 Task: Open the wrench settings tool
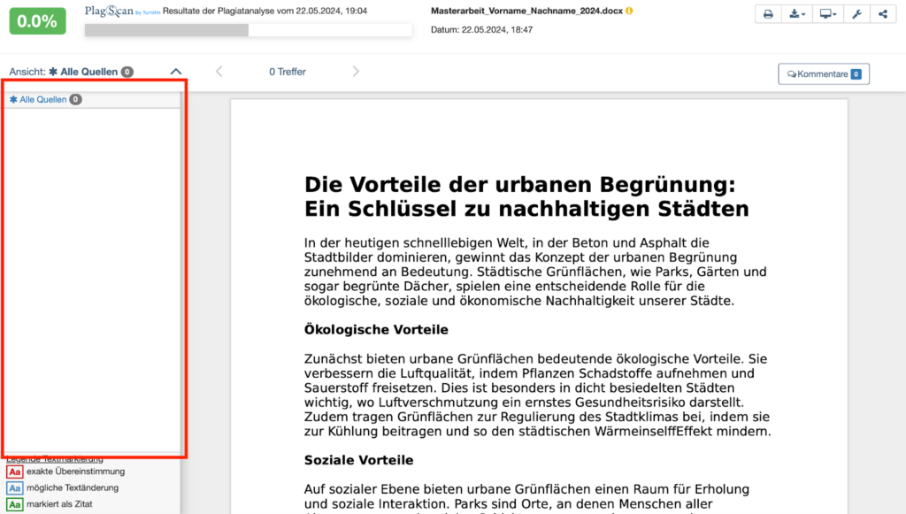coord(856,14)
